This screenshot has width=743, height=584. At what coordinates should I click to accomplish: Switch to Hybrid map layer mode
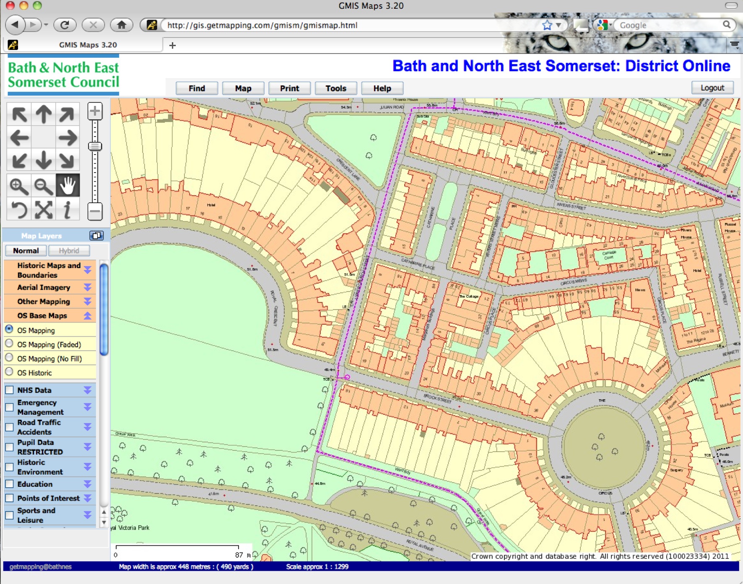click(x=69, y=251)
